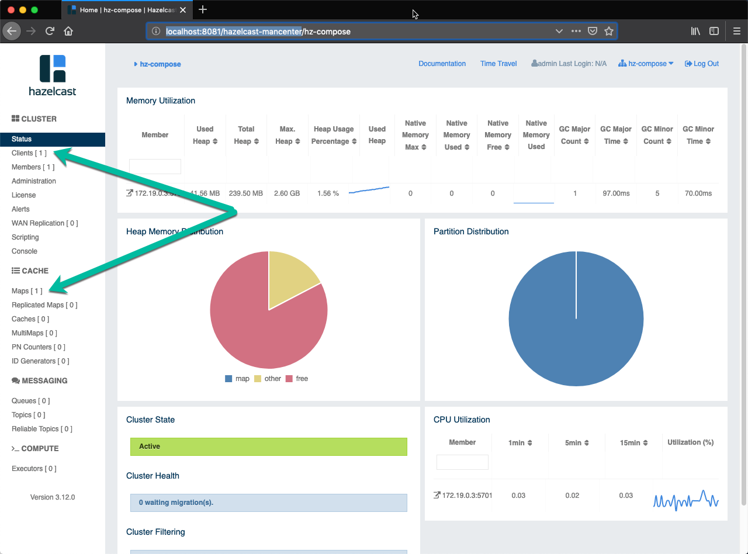Toggle the map legend entry

[x=237, y=379]
